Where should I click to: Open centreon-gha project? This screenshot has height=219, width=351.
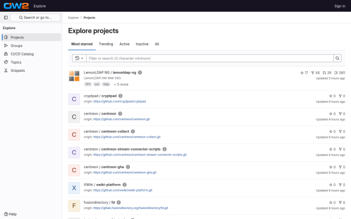click(104, 167)
